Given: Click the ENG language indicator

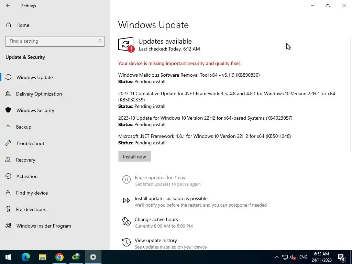Looking at the screenshot, I should (303, 257).
